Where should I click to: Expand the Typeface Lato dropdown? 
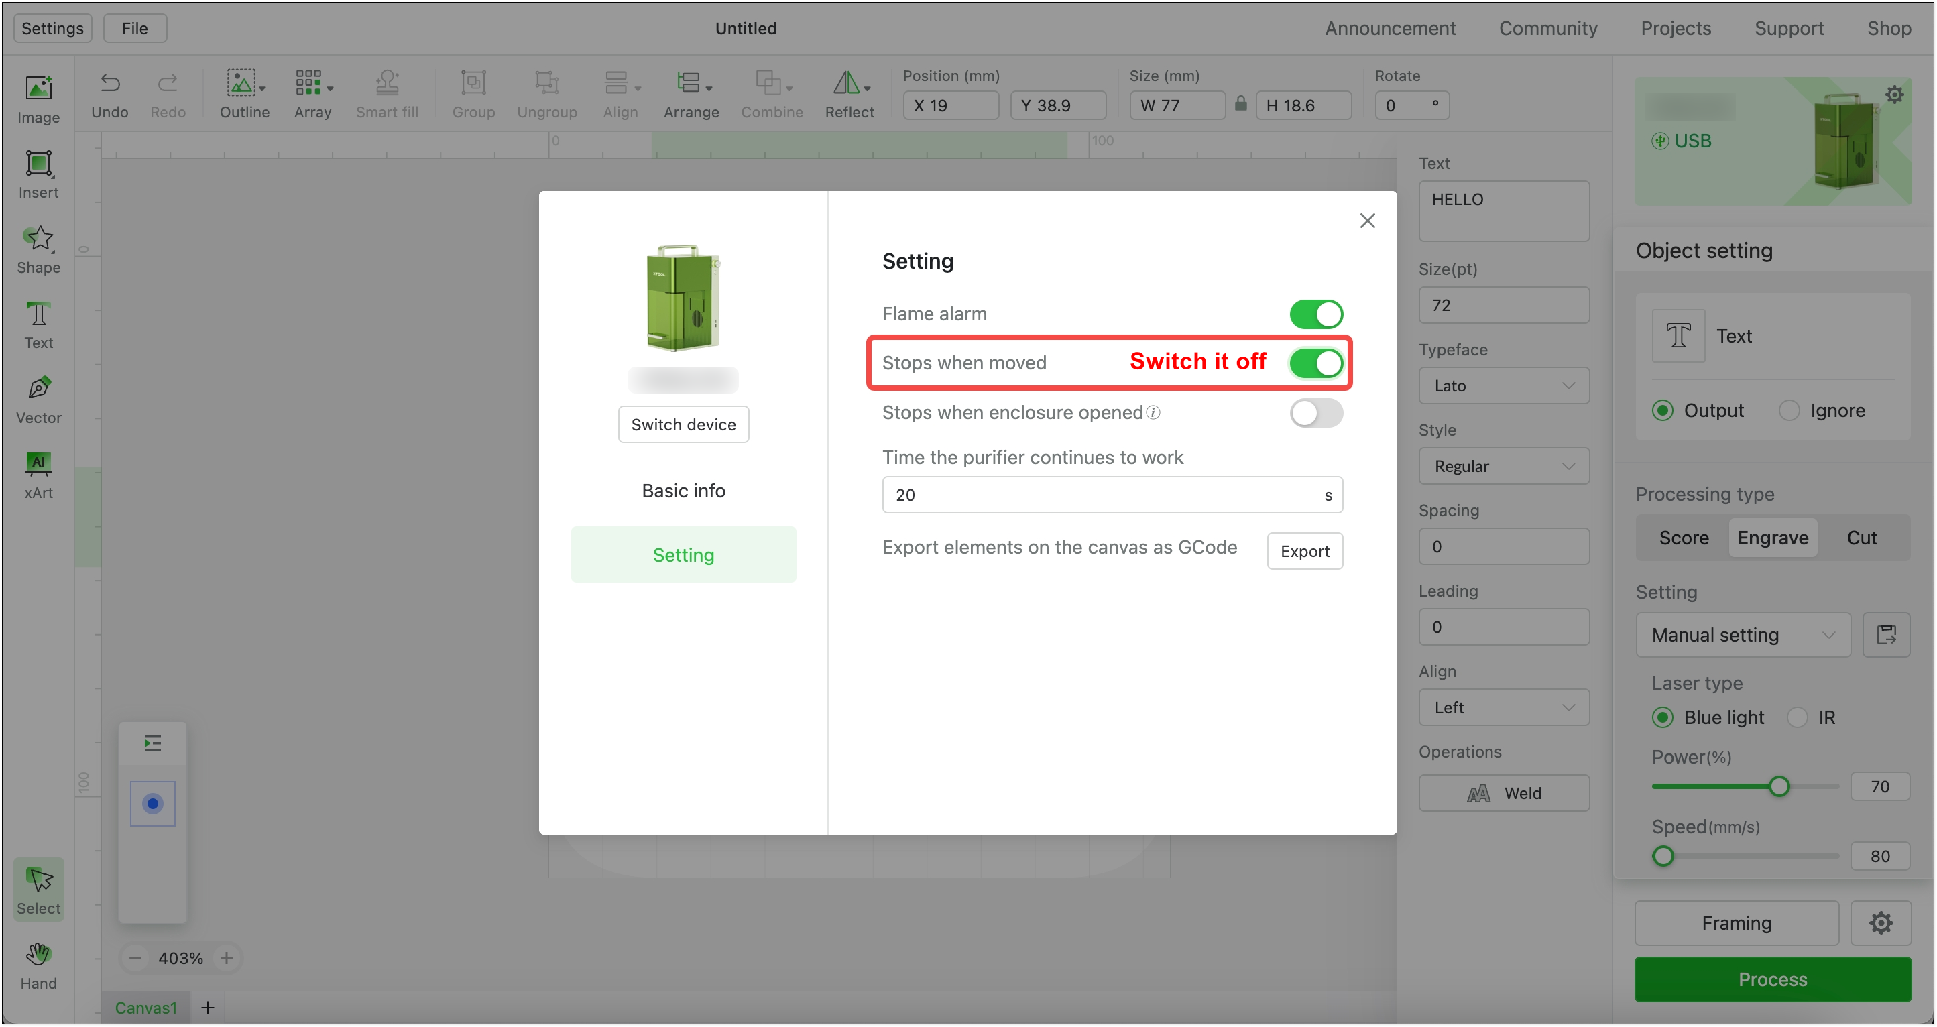(x=1503, y=385)
